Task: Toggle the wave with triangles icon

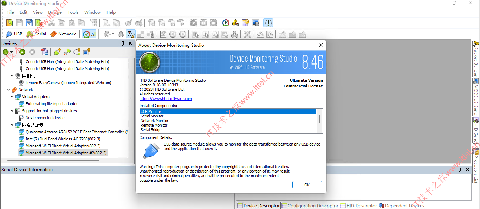Action: [131, 34]
